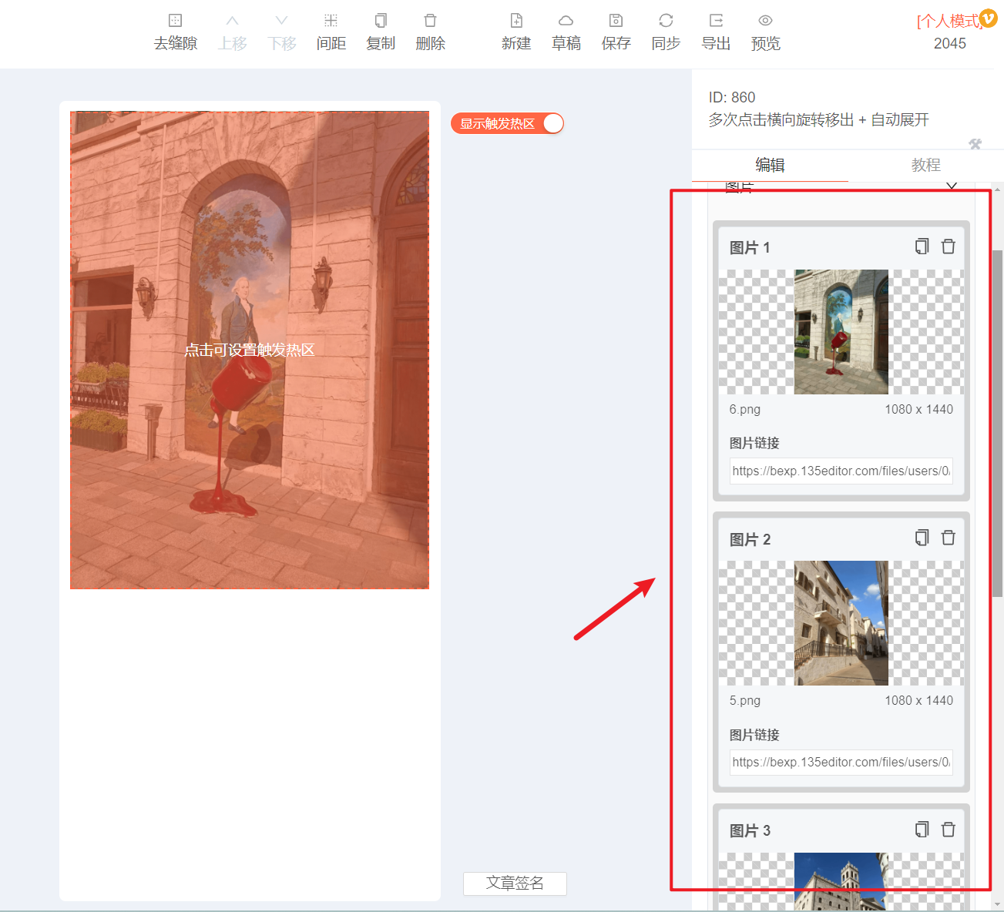Click the 文章签名 button
Screen dimensions: 1004x912
point(515,883)
